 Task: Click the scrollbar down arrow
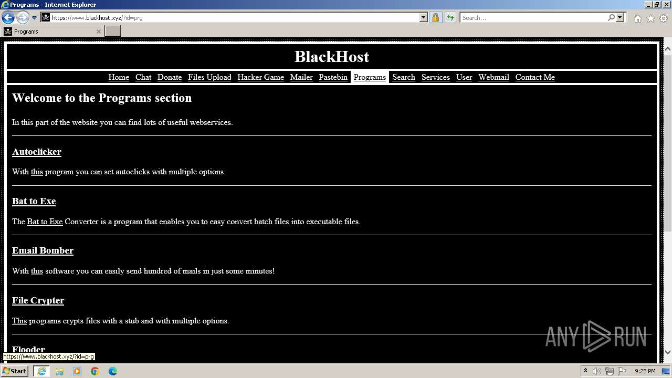click(668, 352)
